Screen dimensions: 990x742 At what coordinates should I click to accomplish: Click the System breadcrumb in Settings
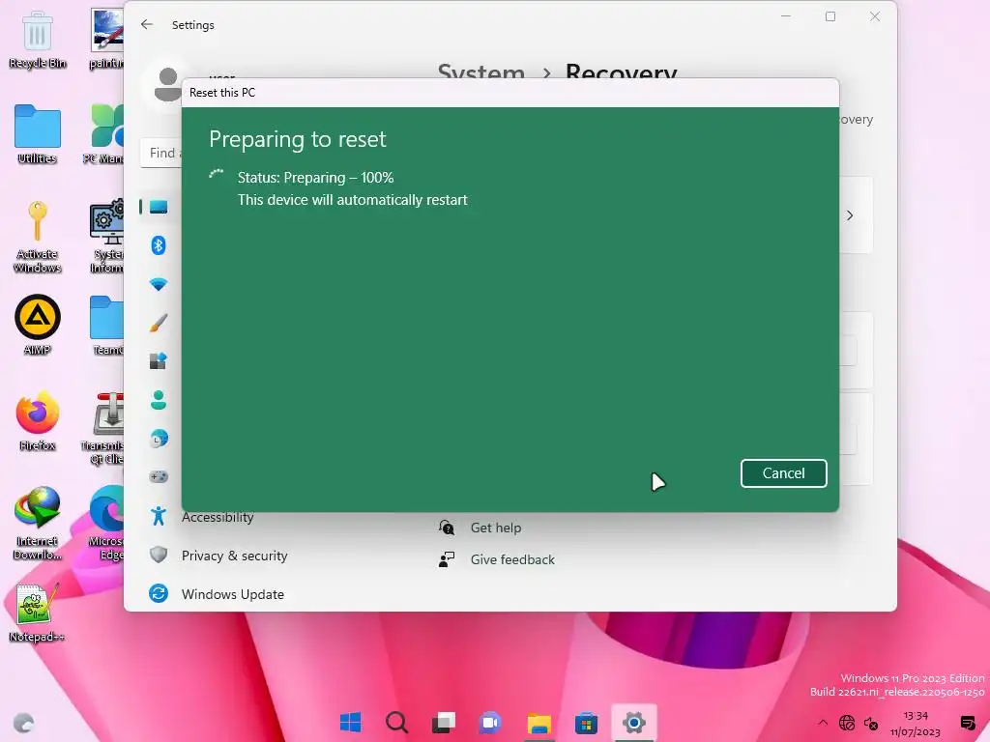pyautogui.click(x=481, y=72)
